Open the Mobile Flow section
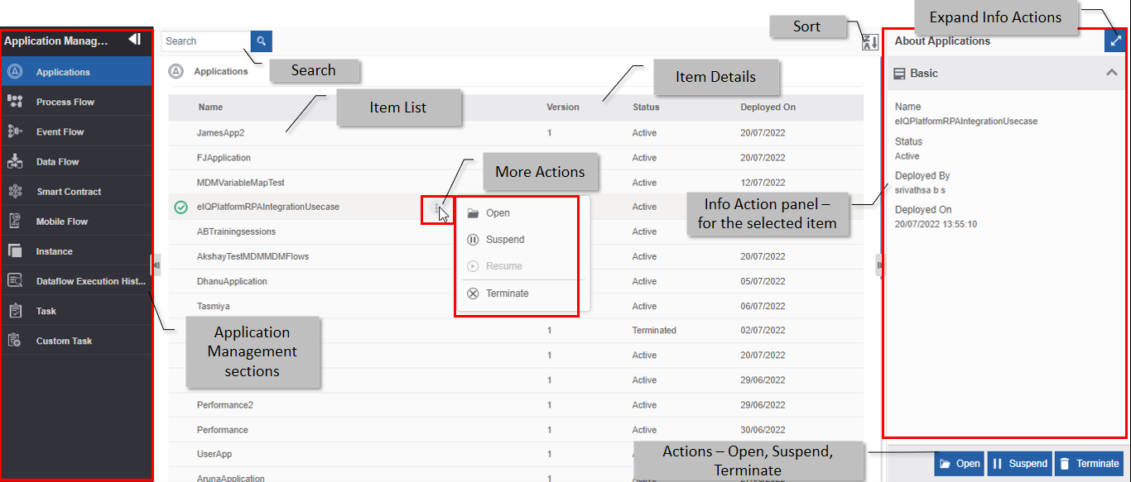The height and width of the screenshot is (482, 1131). [76, 221]
